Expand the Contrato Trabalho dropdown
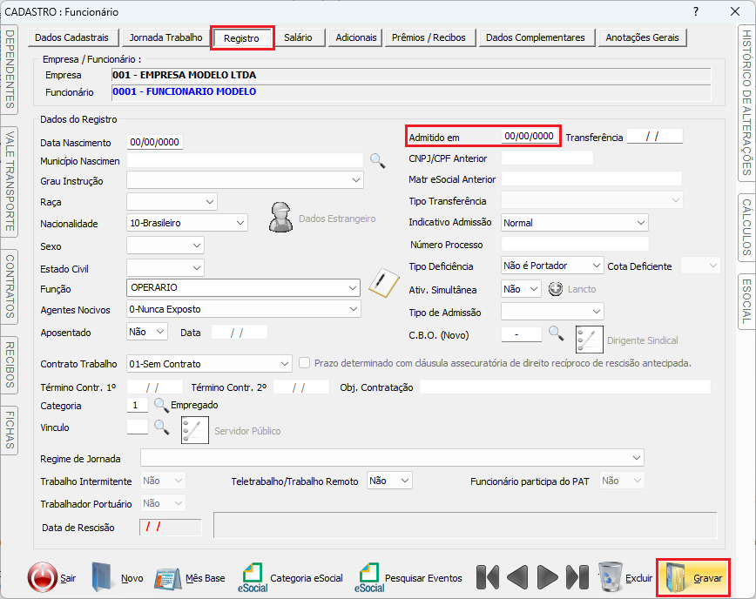Image resolution: width=756 pixels, height=599 pixels. (285, 364)
